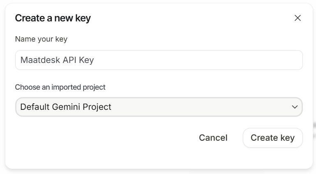Click the Maatdesk API Key text
316x174 pixels.
click(x=57, y=60)
